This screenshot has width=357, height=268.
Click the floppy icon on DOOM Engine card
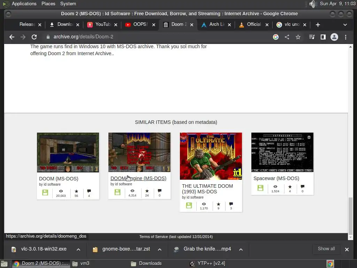click(x=117, y=192)
